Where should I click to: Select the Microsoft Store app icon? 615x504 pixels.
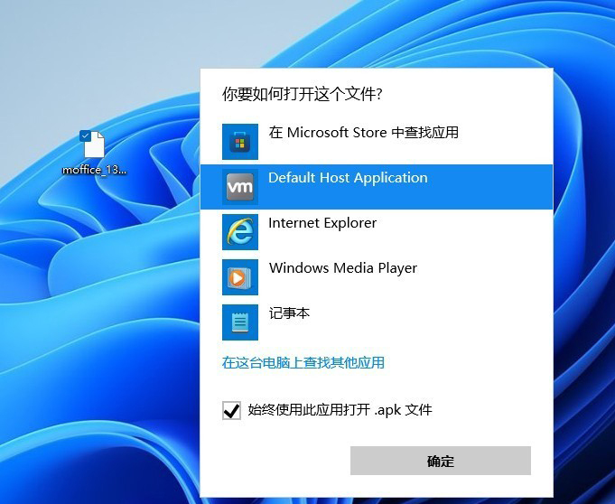pyautogui.click(x=240, y=142)
